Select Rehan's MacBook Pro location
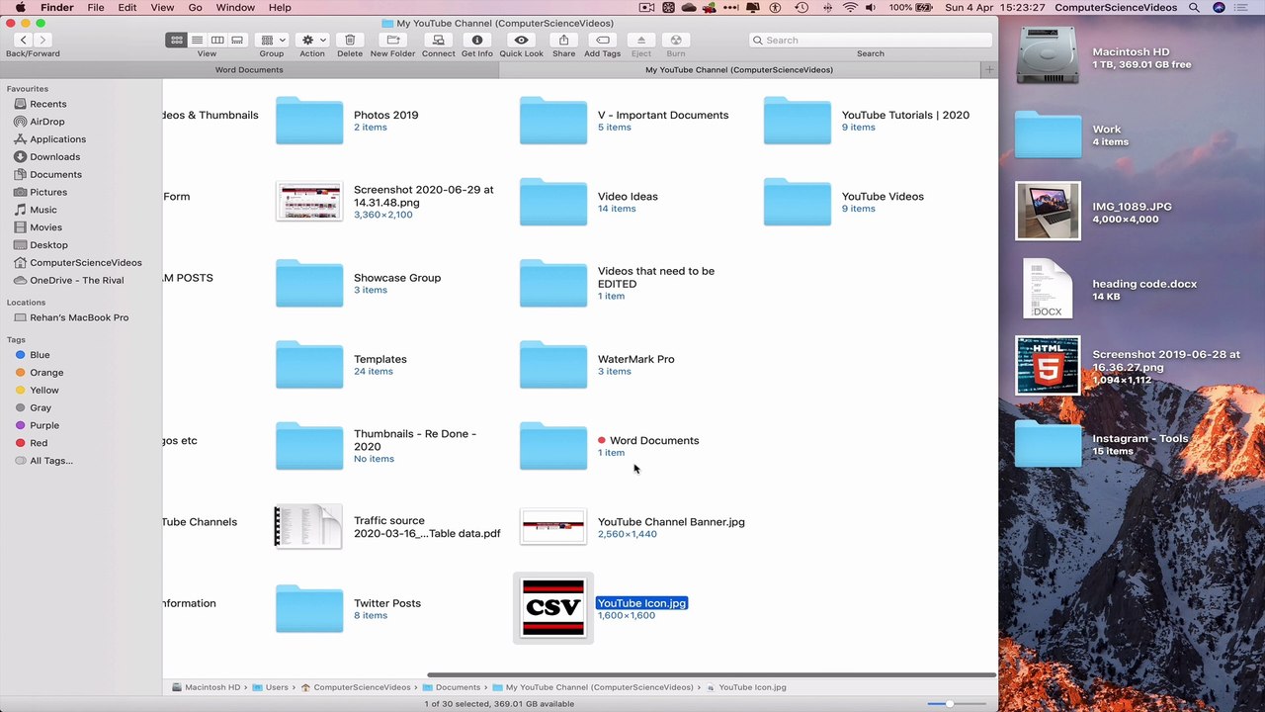 click(79, 318)
